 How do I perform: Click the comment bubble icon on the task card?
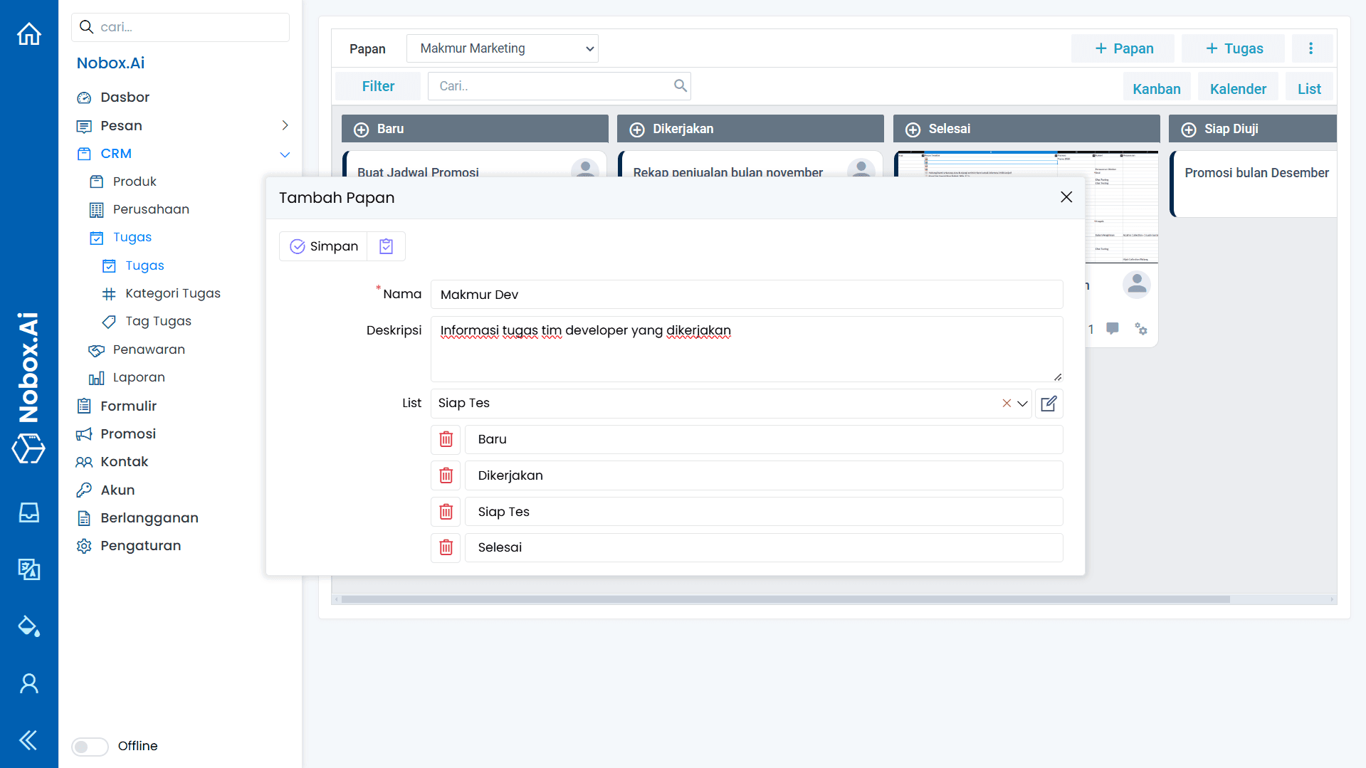pos(1113,329)
